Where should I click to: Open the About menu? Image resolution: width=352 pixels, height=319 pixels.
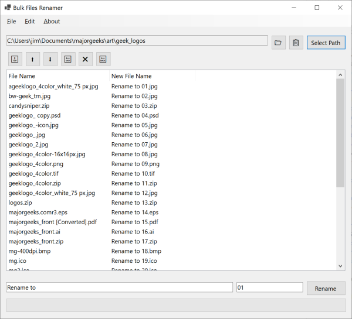[52, 21]
